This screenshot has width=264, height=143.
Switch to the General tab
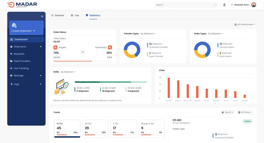57,15
